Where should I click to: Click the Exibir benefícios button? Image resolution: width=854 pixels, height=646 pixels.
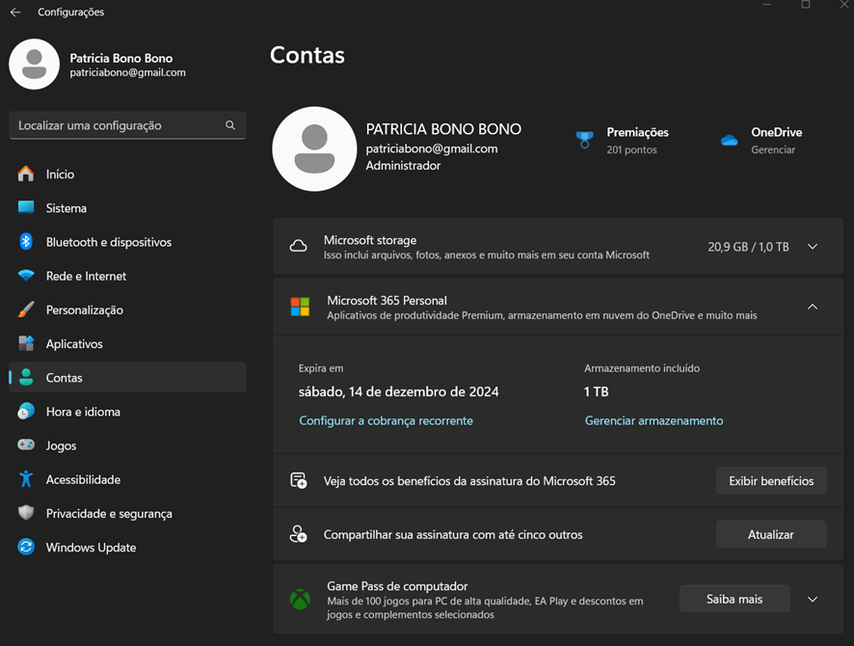click(771, 481)
